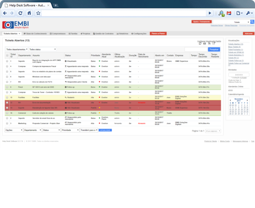Open 'Configurar Visualização Padrão' link
This screenshot has height=208, width=255.
point(209,41)
